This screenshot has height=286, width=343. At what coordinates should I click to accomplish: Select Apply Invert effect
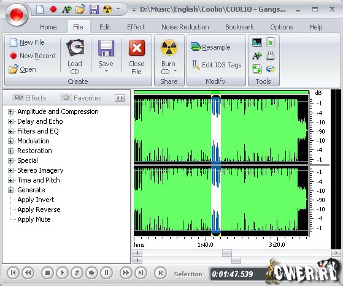click(36, 200)
